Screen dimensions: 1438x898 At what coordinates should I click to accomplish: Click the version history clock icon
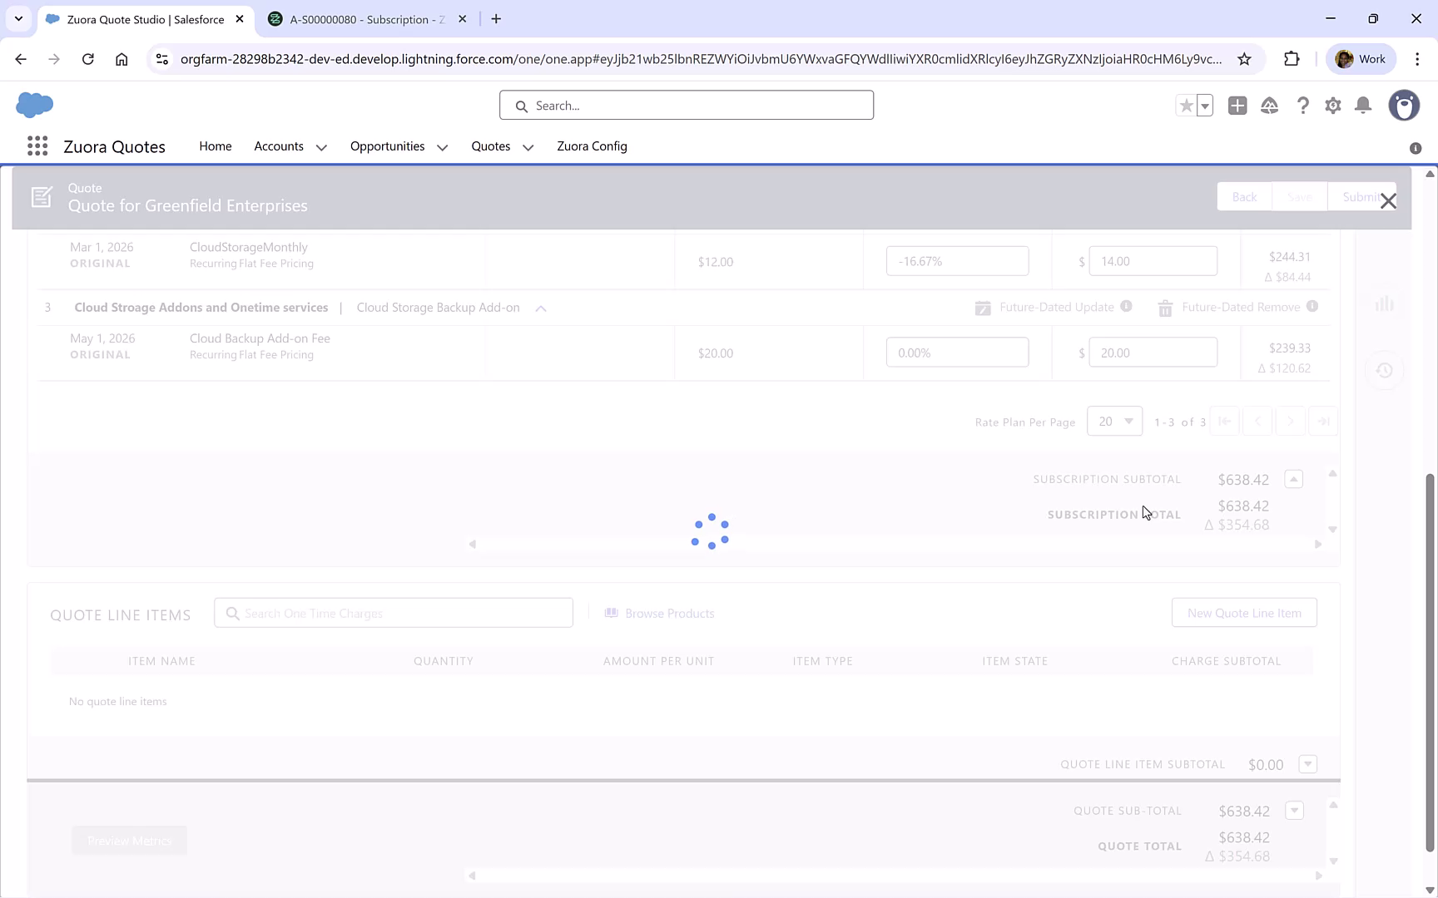point(1385,371)
